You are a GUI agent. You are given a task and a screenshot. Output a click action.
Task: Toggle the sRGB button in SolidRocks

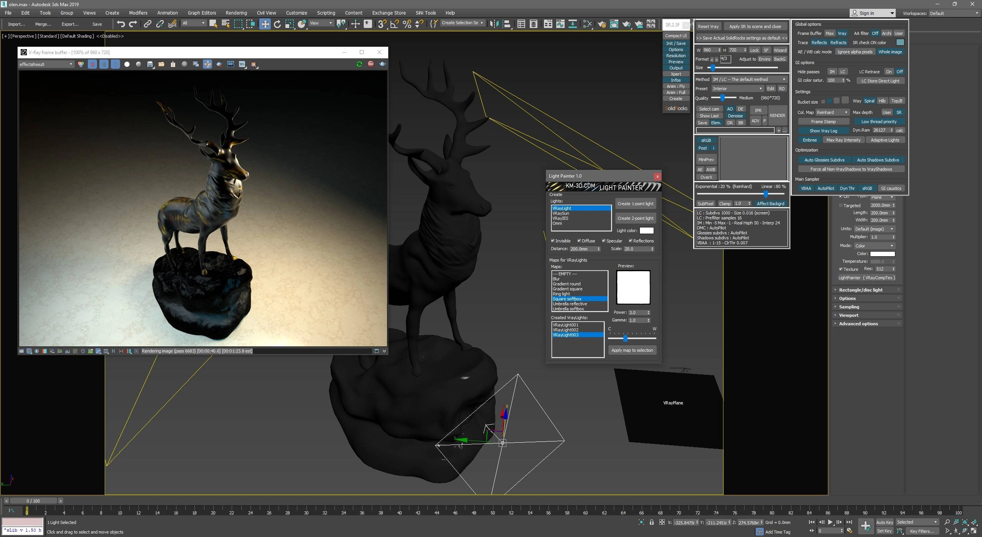(706, 140)
